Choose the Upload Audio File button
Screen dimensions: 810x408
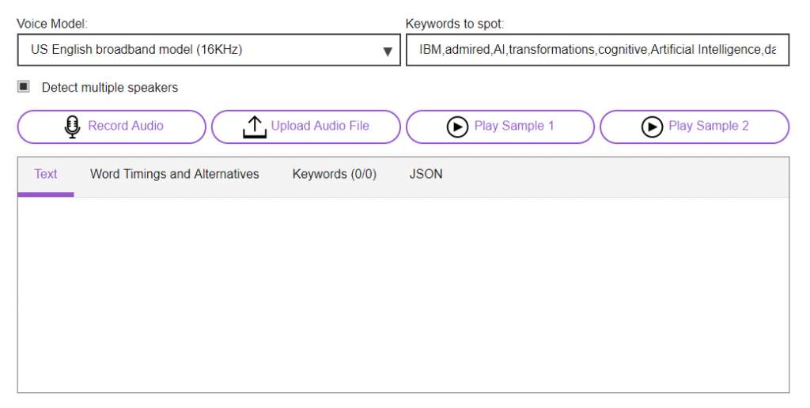(x=306, y=127)
